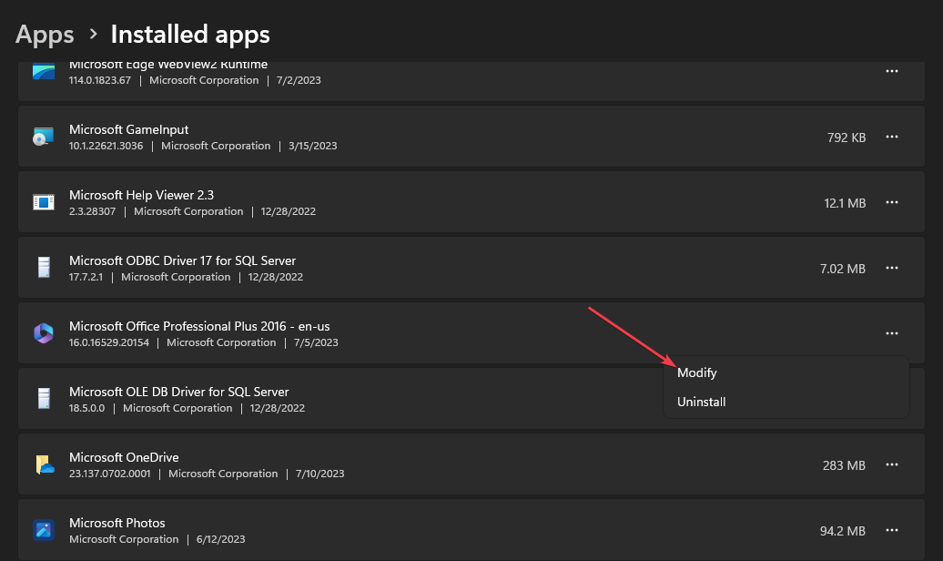Open more options for Microsoft OneDrive
The image size is (943, 561).
click(892, 464)
